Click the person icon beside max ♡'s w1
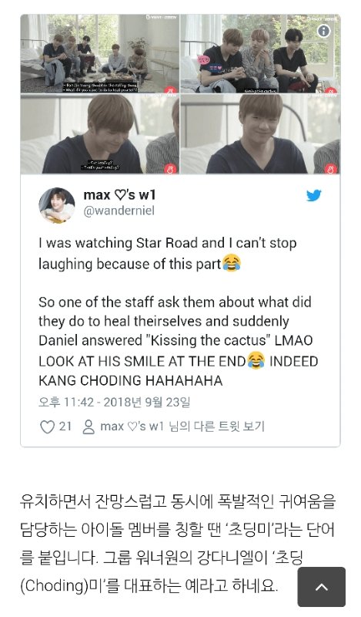This screenshot has width=361, height=617. tap(89, 427)
